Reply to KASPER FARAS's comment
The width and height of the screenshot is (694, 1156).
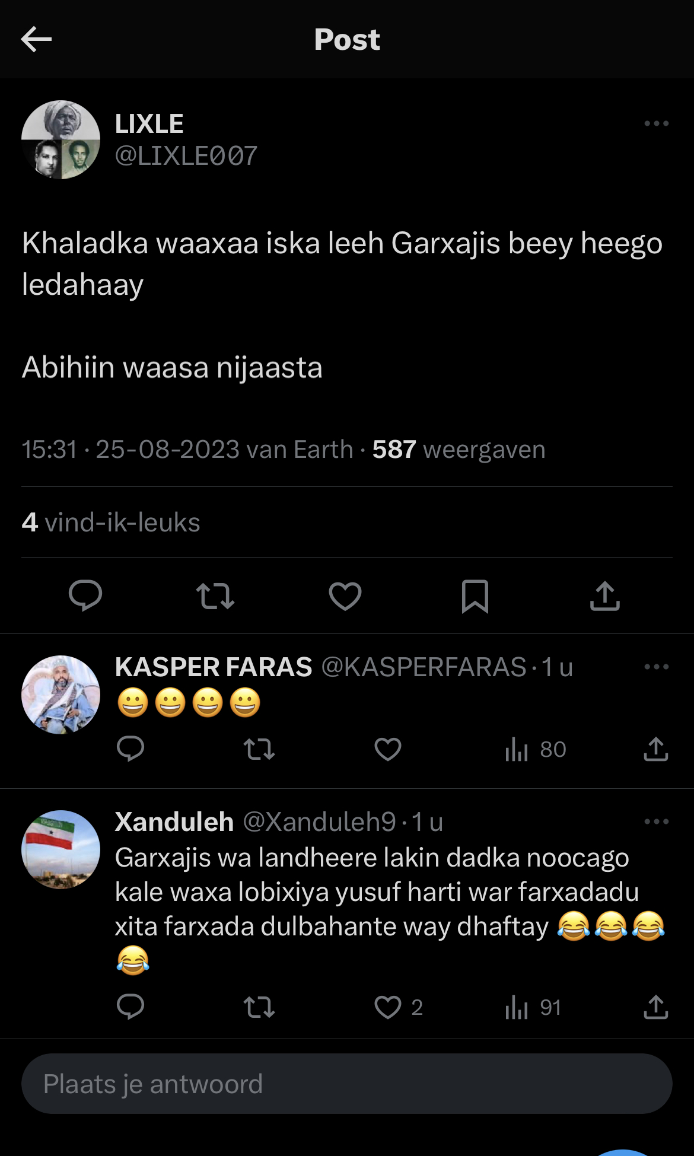[x=130, y=749]
